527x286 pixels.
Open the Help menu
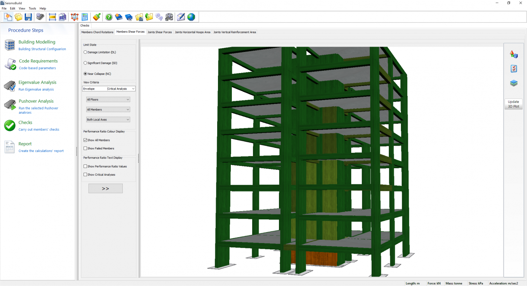(43, 8)
